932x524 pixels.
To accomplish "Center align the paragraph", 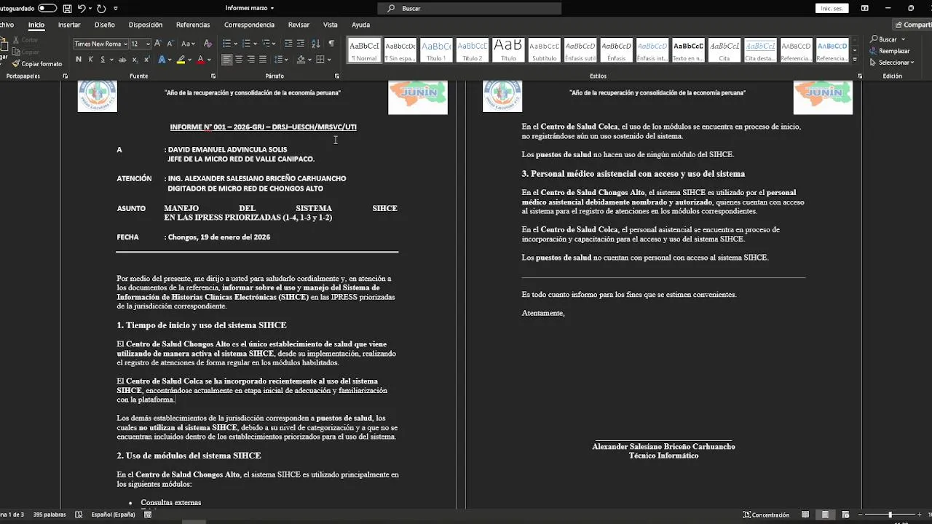I will point(239,60).
